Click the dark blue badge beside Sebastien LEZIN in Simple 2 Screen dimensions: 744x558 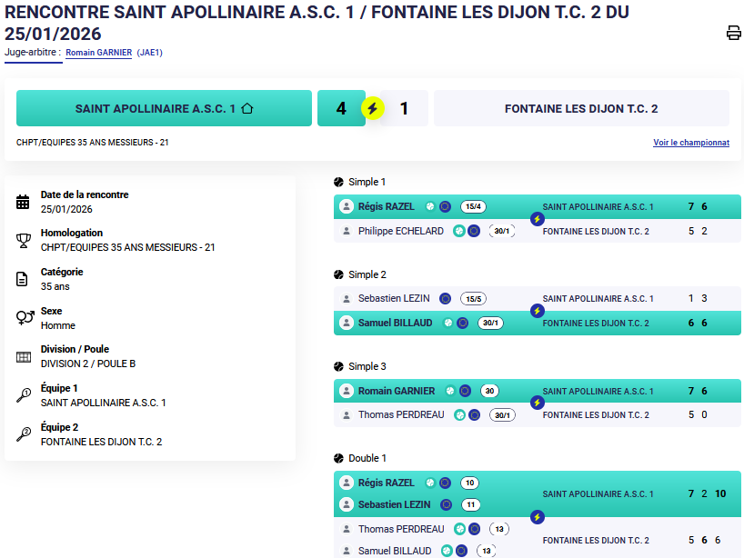[445, 298]
